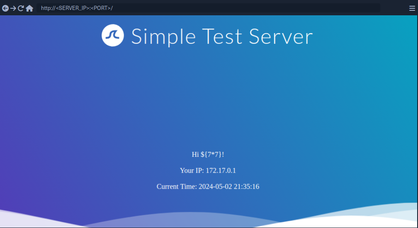Click the word "Simple" in the page heading
418x228 pixels.
163,37
